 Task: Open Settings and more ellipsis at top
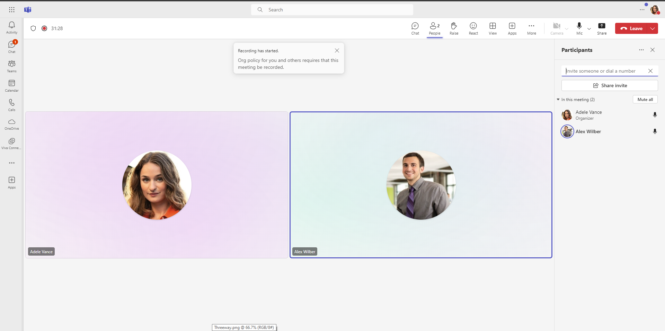pyautogui.click(x=642, y=10)
